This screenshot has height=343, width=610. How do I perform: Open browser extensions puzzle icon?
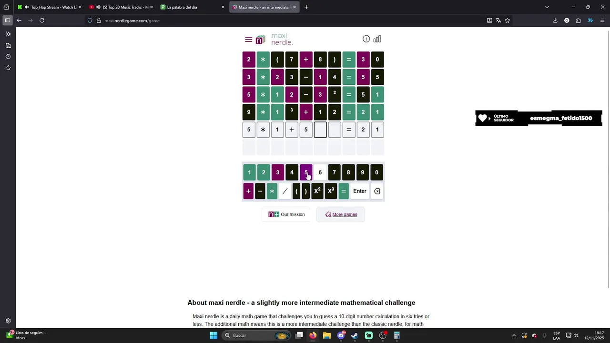coord(578,20)
